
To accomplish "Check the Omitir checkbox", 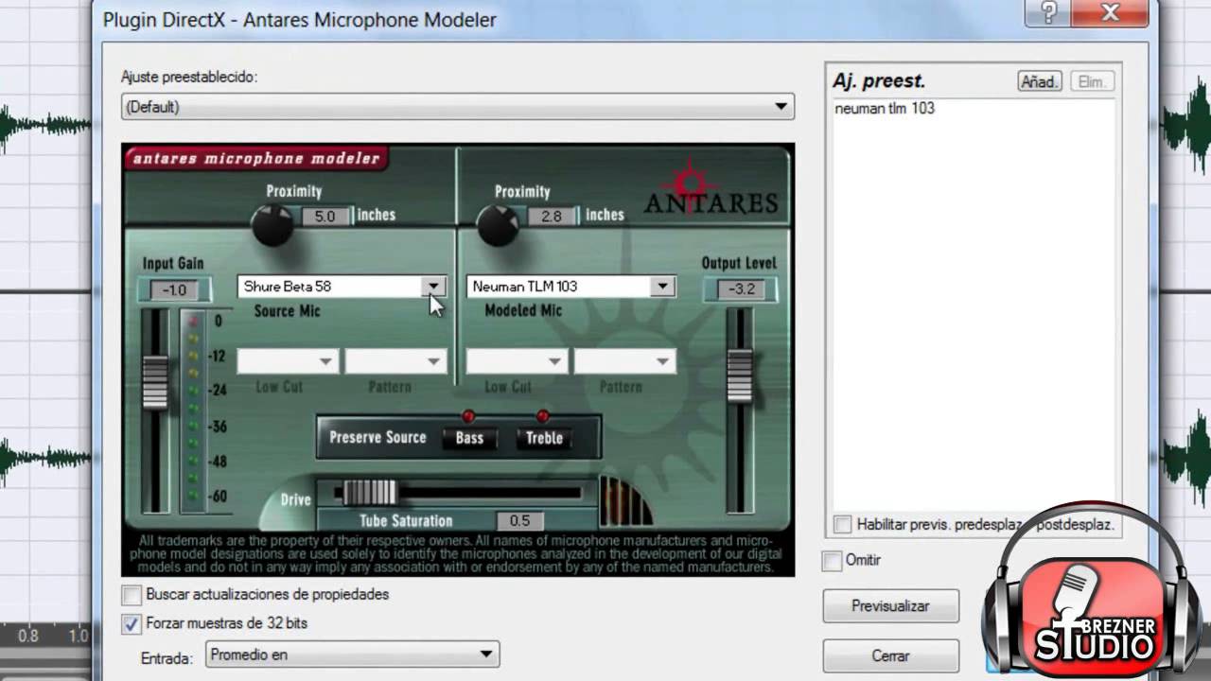I will pyautogui.click(x=832, y=561).
